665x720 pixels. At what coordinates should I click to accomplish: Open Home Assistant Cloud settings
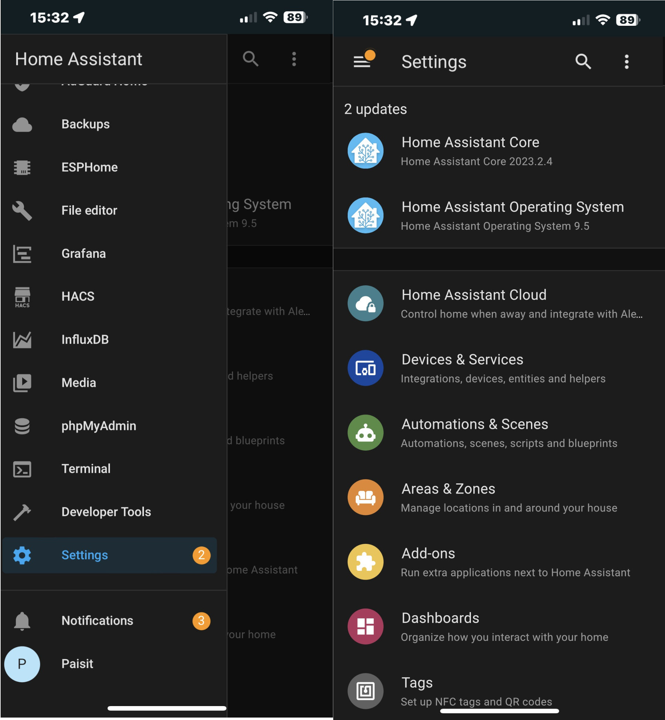(499, 304)
